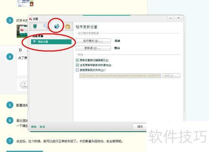
Task: Click insert image icon on webpage
Action: [23, 85]
